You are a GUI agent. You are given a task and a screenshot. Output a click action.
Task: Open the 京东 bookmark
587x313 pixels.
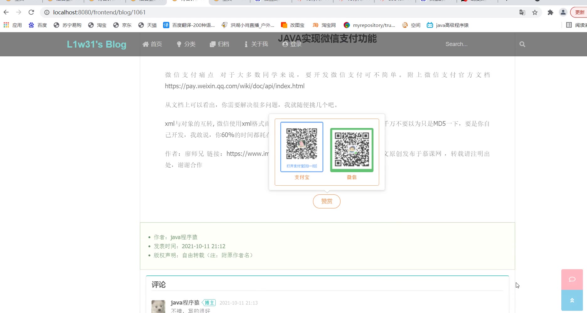(122, 25)
